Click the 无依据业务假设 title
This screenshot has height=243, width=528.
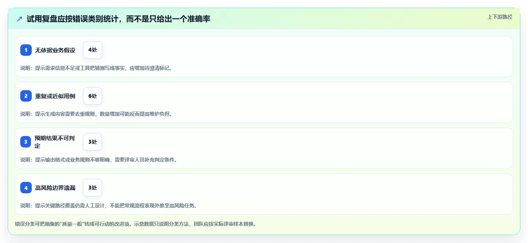click(x=55, y=50)
